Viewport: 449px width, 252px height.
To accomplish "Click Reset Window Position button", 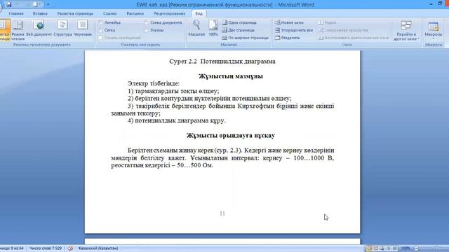I will (x=354, y=38).
